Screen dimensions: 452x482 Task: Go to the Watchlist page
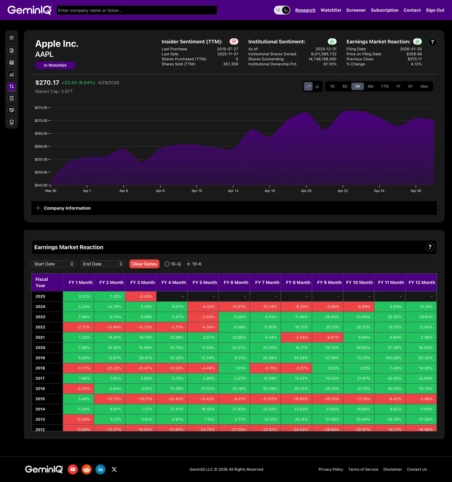pyautogui.click(x=331, y=10)
